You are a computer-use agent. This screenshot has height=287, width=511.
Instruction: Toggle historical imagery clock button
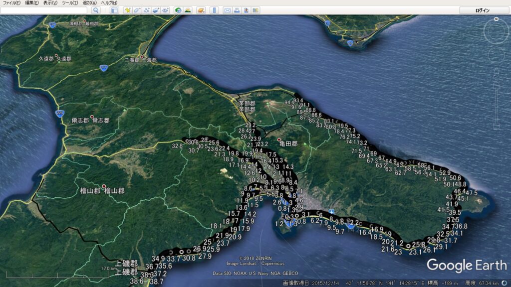(178, 10)
